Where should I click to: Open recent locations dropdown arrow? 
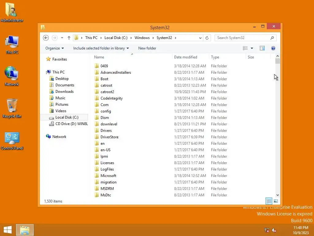pyautogui.click(x=62, y=38)
